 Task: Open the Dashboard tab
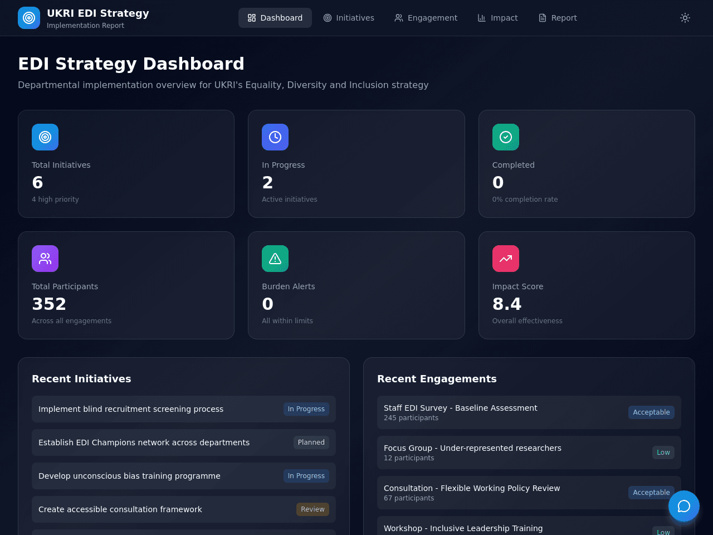click(x=275, y=18)
